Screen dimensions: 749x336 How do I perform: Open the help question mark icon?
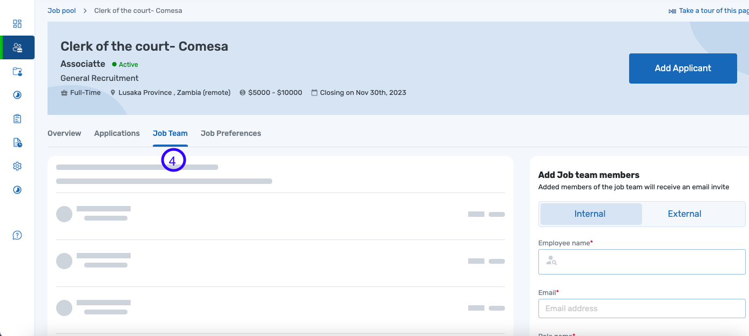tap(17, 235)
